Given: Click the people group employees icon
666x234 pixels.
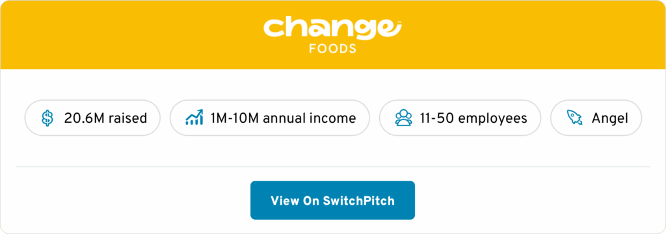Looking at the screenshot, I should 403,118.
